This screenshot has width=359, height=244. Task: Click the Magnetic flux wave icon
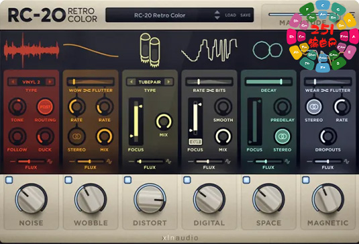point(346,161)
